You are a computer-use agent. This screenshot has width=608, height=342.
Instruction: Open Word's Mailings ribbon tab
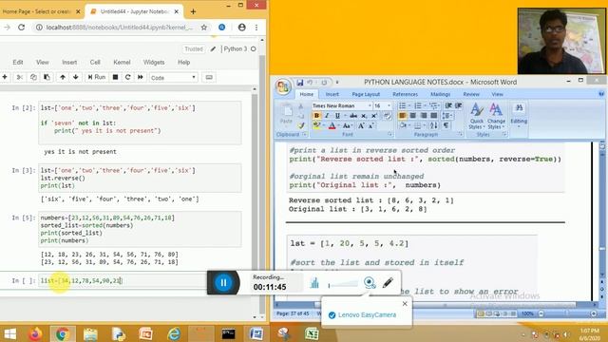point(440,94)
